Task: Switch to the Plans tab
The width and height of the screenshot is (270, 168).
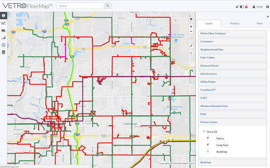Action: (260, 23)
